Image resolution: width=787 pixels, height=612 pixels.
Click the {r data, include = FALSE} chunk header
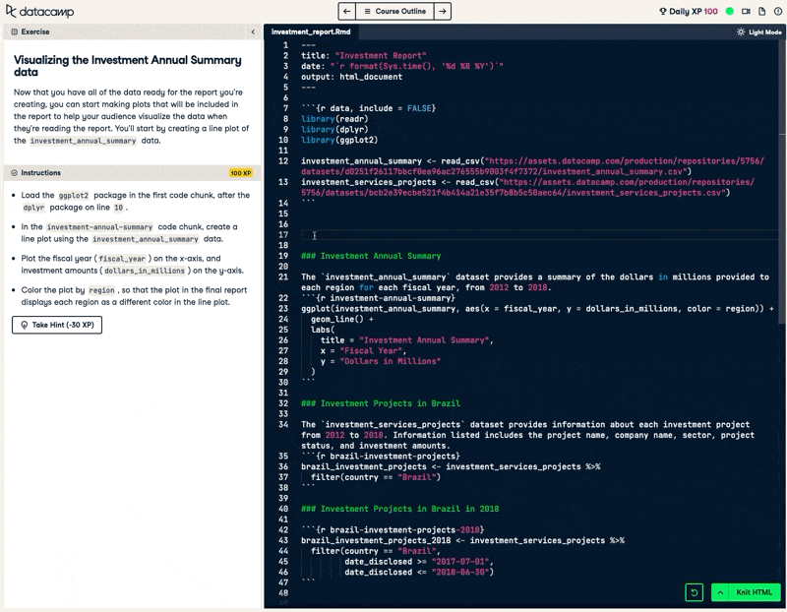(x=368, y=108)
